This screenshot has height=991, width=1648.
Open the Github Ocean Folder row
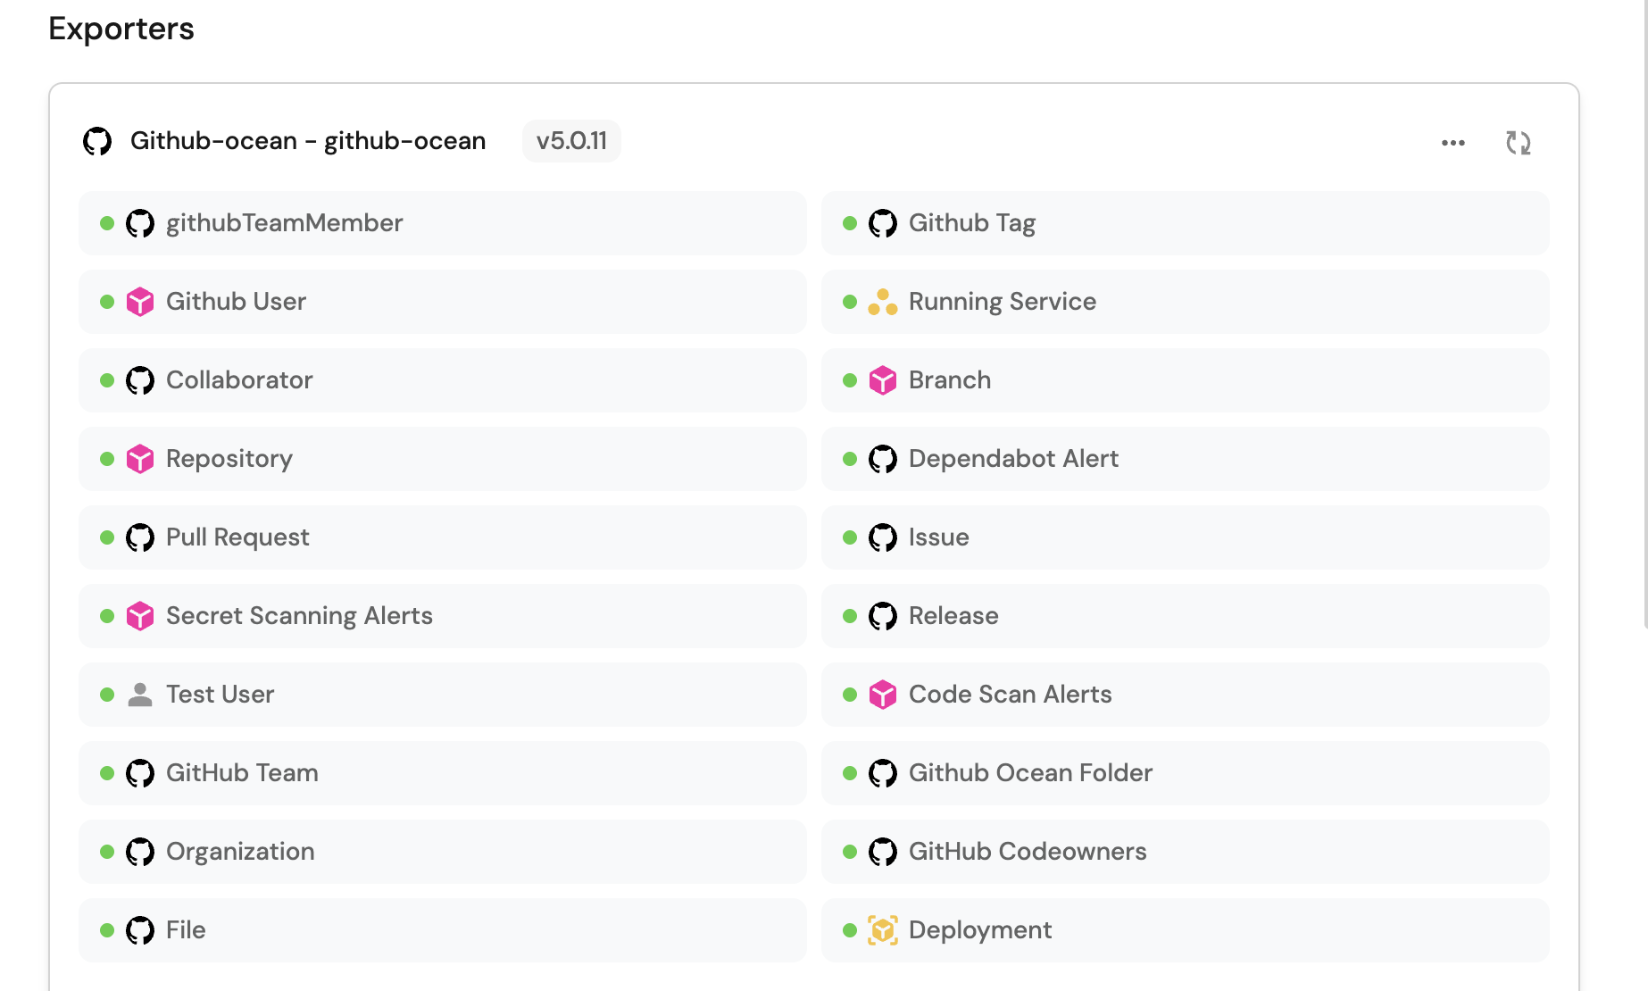coord(1185,773)
